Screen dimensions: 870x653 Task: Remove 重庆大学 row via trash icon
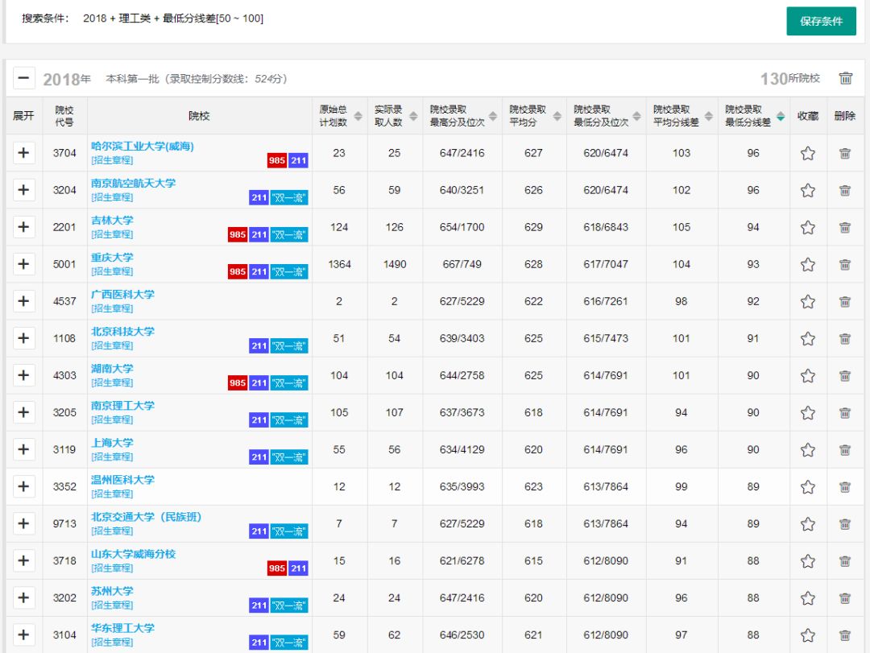click(845, 265)
